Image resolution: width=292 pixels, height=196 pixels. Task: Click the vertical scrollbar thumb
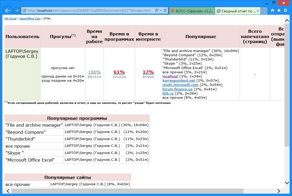tap(287, 85)
